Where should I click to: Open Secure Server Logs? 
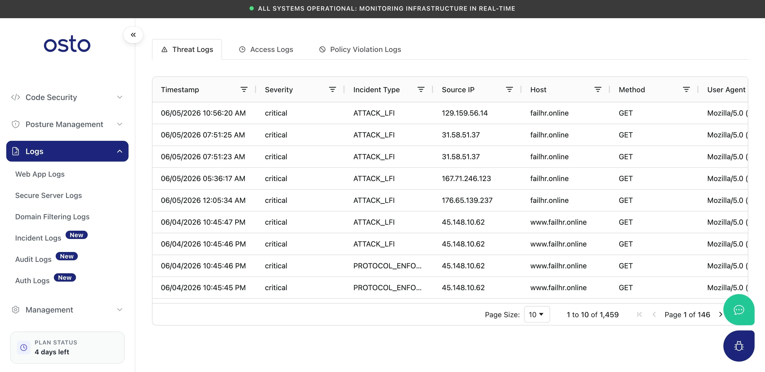48,195
